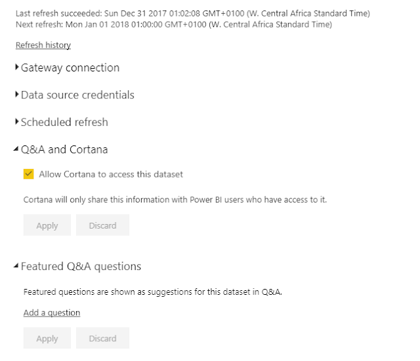Screen dimensions: 420x361
Task: Collapse the Q&A and Cortana heading
Action: [x=64, y=149]
